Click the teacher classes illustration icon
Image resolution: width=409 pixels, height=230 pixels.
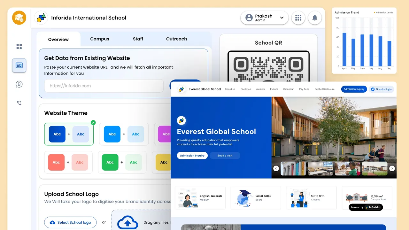(299, 198)
